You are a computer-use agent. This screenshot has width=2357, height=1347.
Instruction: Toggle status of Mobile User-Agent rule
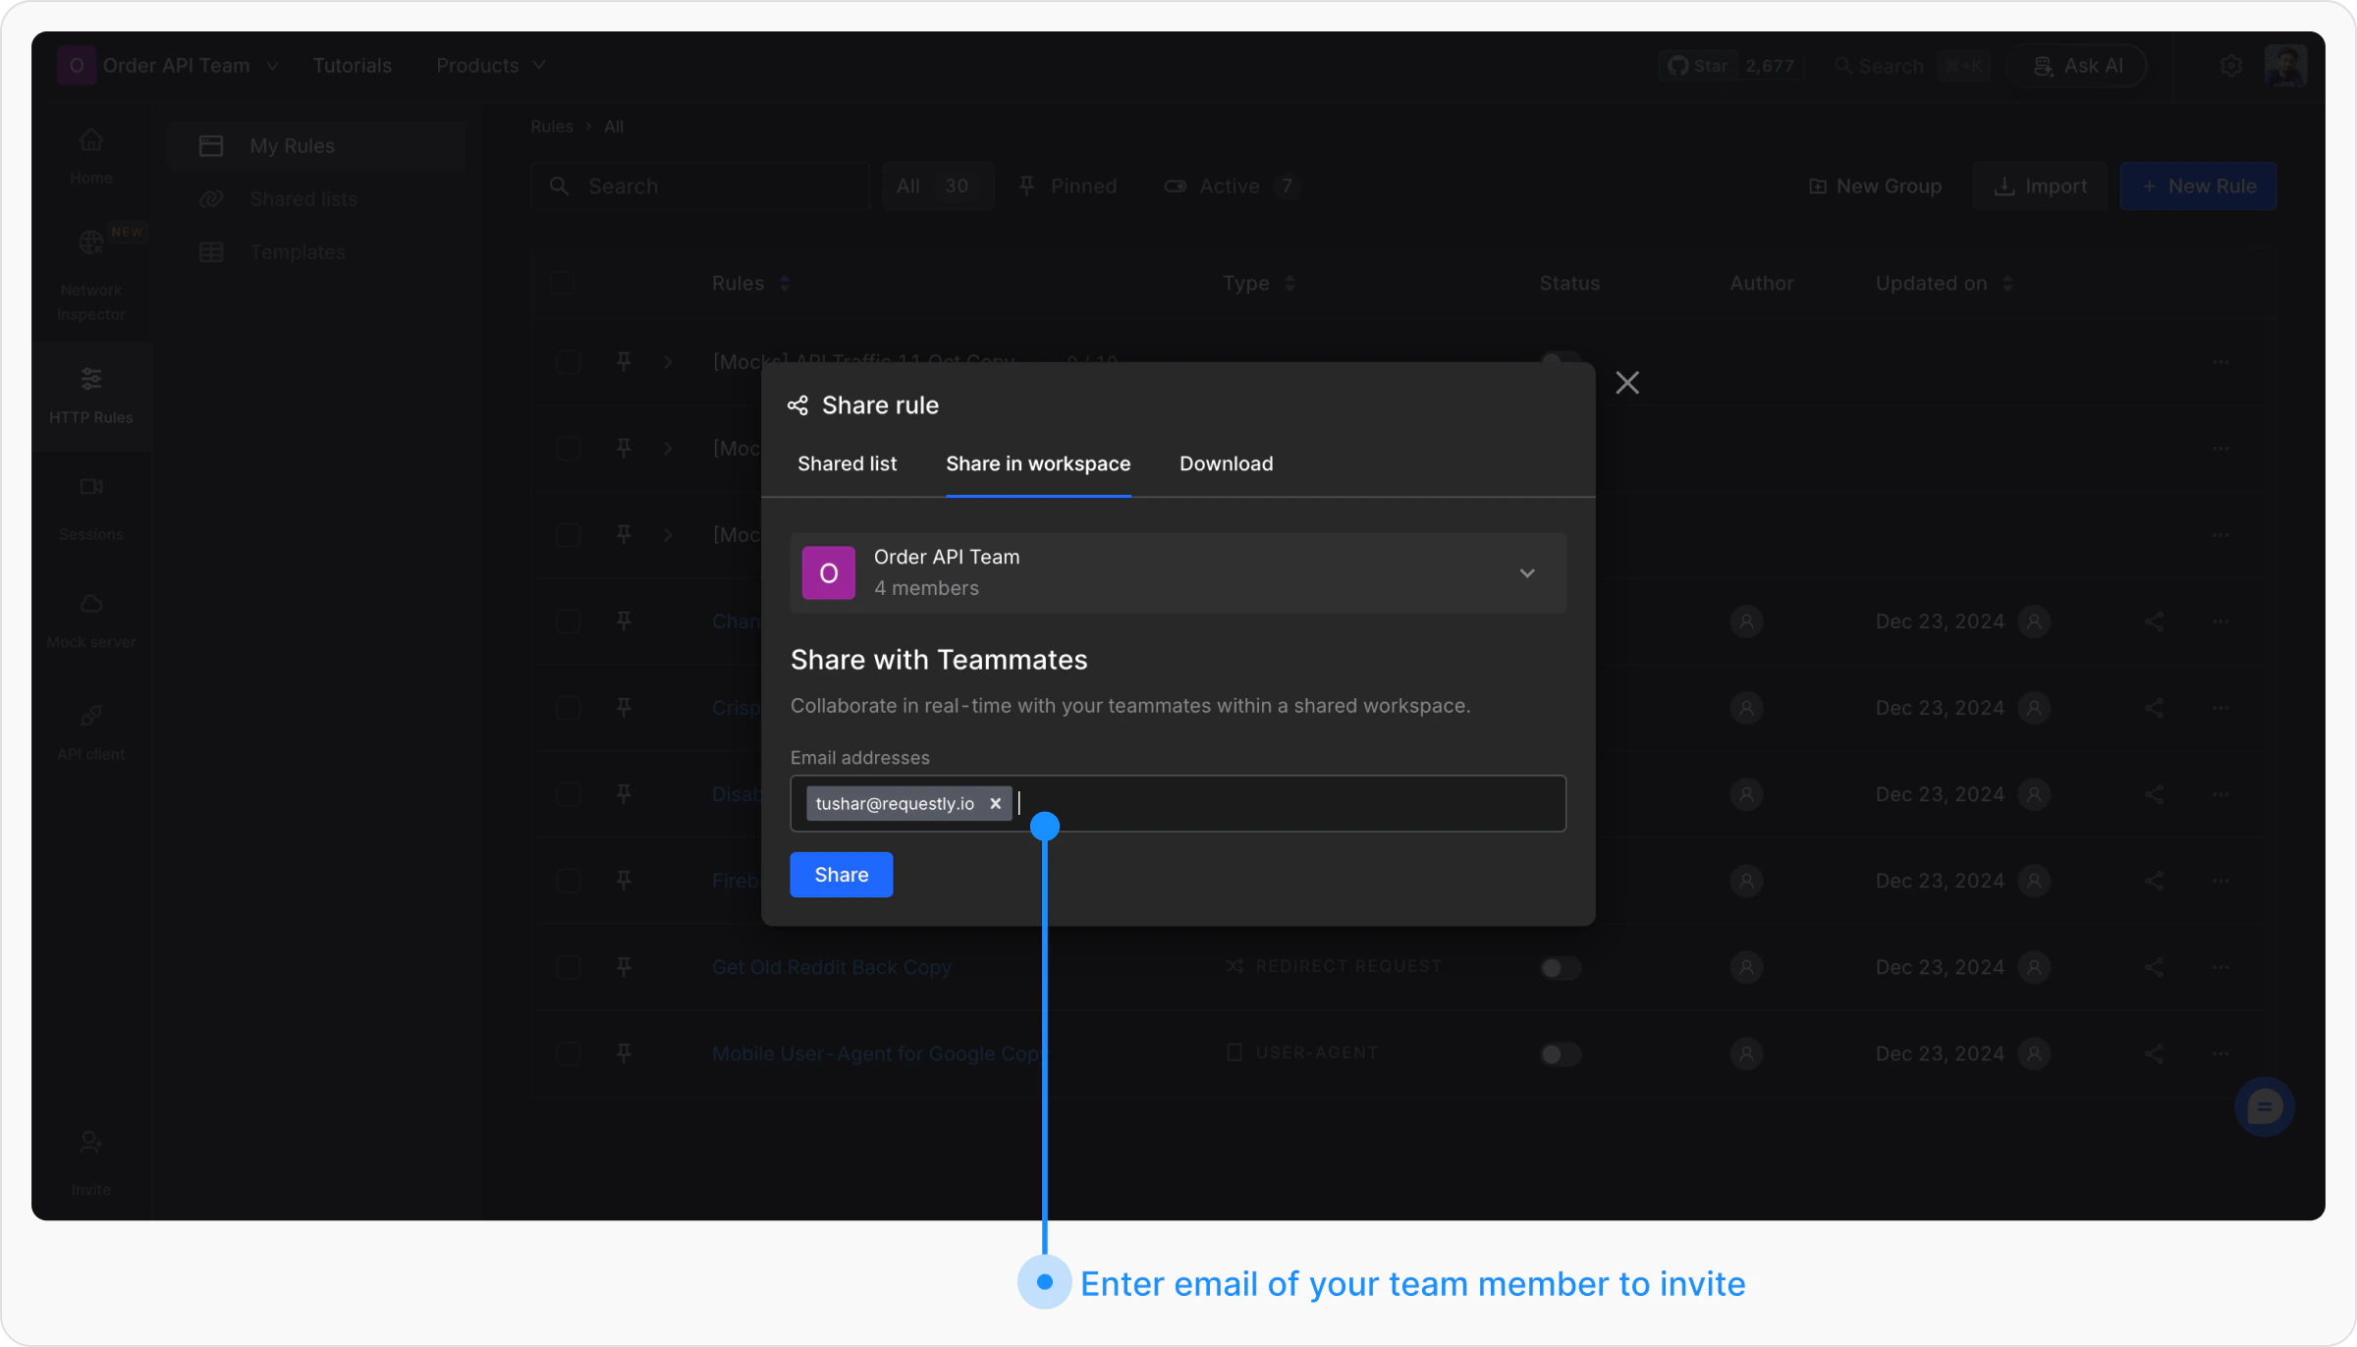[x=1560, y=1054]
